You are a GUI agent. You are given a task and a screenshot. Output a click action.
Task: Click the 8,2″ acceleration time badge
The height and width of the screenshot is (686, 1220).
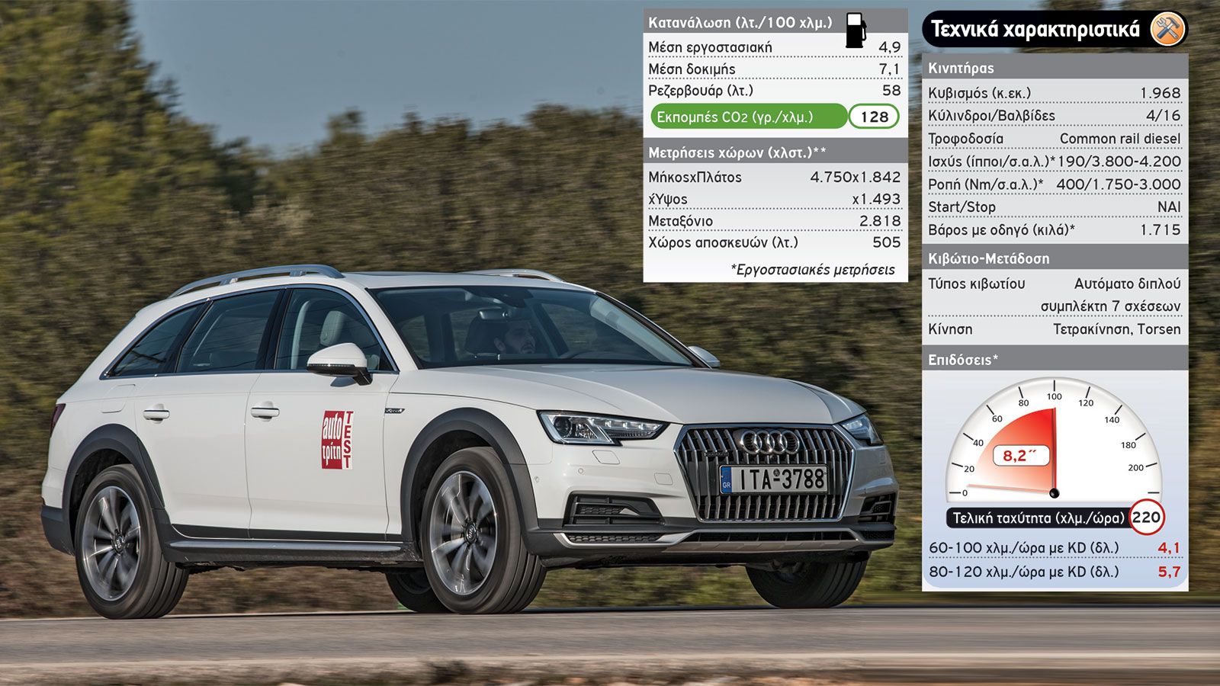point(1020,456)
